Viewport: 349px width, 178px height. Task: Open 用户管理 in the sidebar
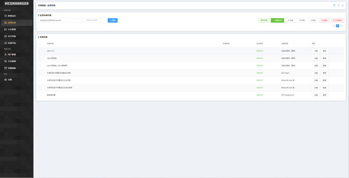12,54
